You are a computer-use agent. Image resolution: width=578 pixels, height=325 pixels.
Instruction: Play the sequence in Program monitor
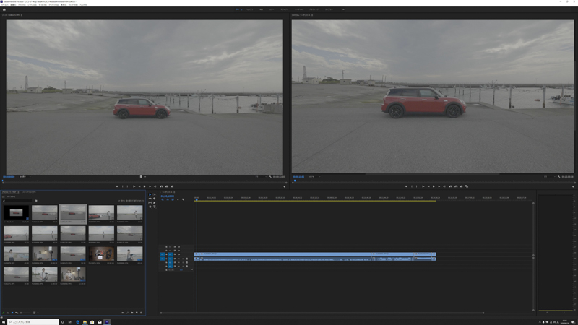pos(433,186)
